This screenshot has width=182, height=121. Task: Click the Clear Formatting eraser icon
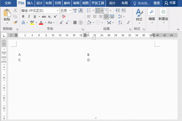(64, 16)
